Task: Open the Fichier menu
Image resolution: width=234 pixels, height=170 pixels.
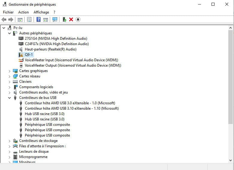Action: (8, 12)
